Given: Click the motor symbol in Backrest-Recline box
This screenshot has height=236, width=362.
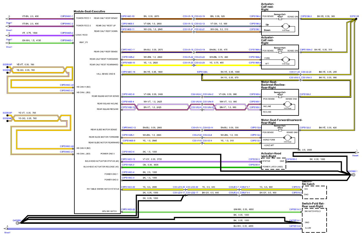Looking at the screenshot, I should pyautogui.click(x=287, y=104).
